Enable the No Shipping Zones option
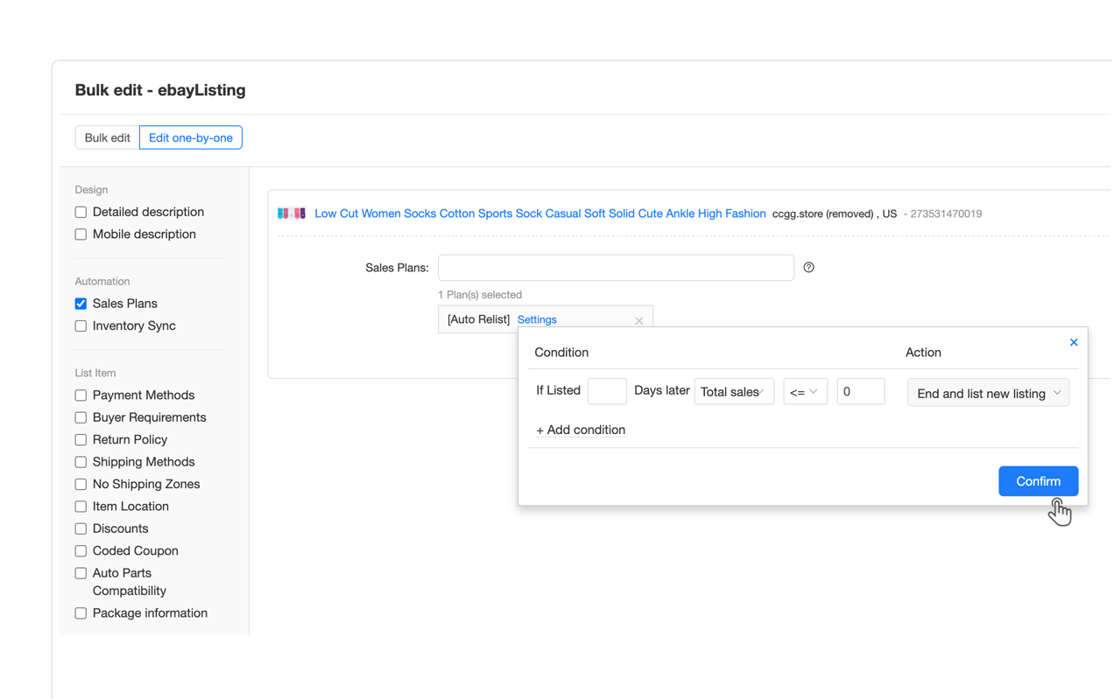The width and height of the screenshot is (1114, 700). (x=81, y=484)
